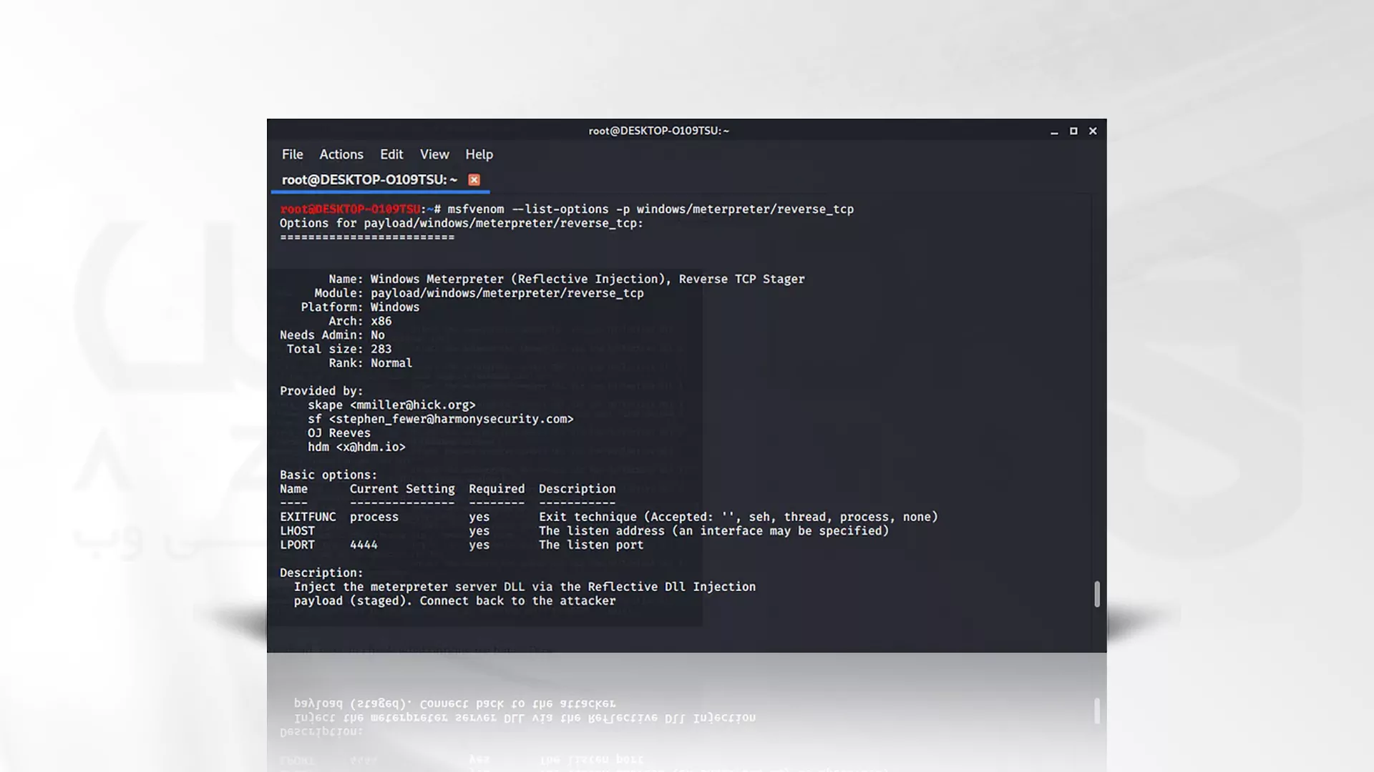Viewport: 1374px width, 772px height.
Task: Click the 'Description:' heading near bottom
Action: click(321, 573)
